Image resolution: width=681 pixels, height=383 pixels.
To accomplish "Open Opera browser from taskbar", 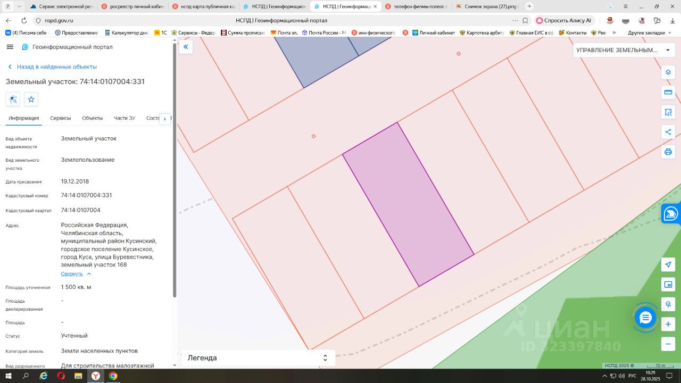I will pos(61,376).
